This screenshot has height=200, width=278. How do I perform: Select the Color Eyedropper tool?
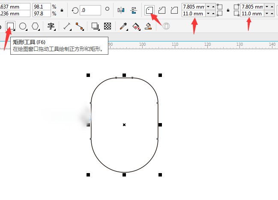click(x=124, y=26)
